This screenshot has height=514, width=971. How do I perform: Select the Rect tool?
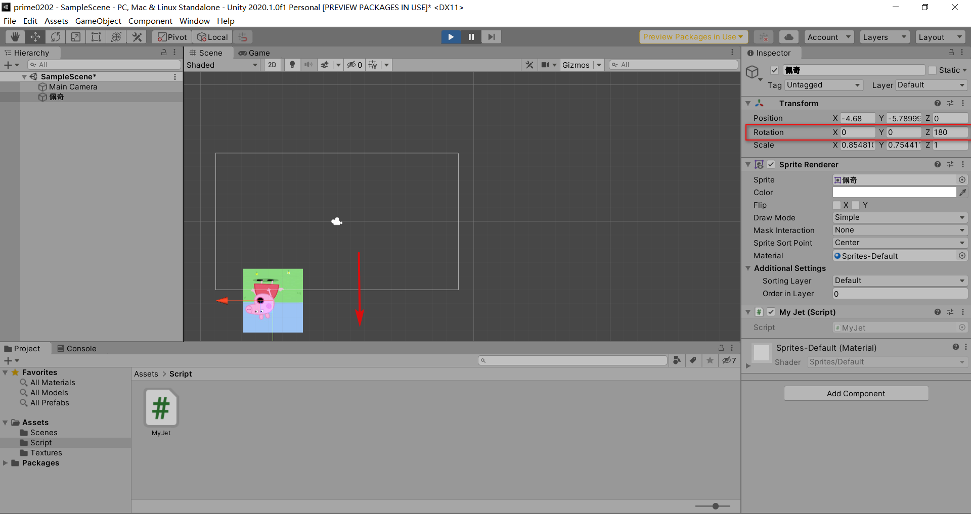pyautogui.click(x=96, y=37)
